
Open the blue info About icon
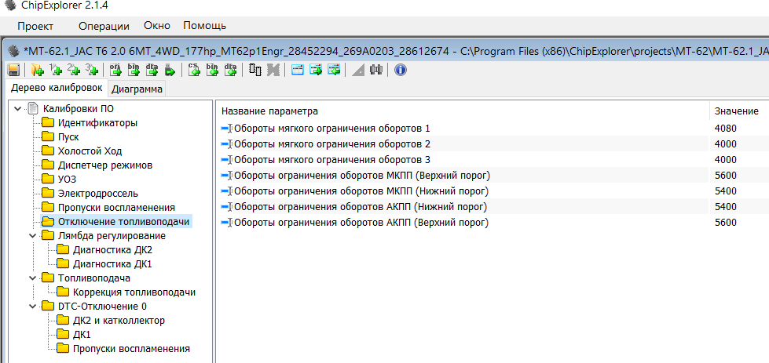(x=400, y=71)
